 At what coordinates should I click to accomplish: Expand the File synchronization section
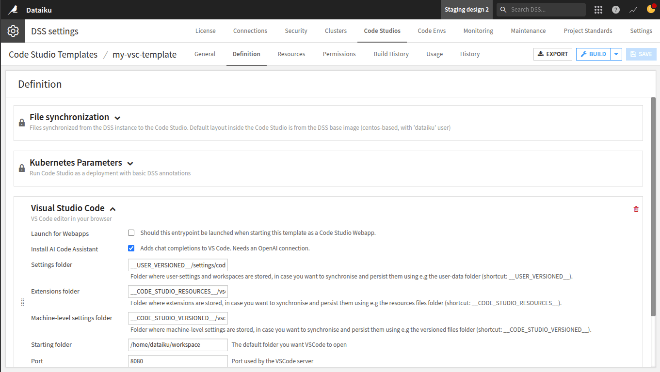[x=117, y=117]
